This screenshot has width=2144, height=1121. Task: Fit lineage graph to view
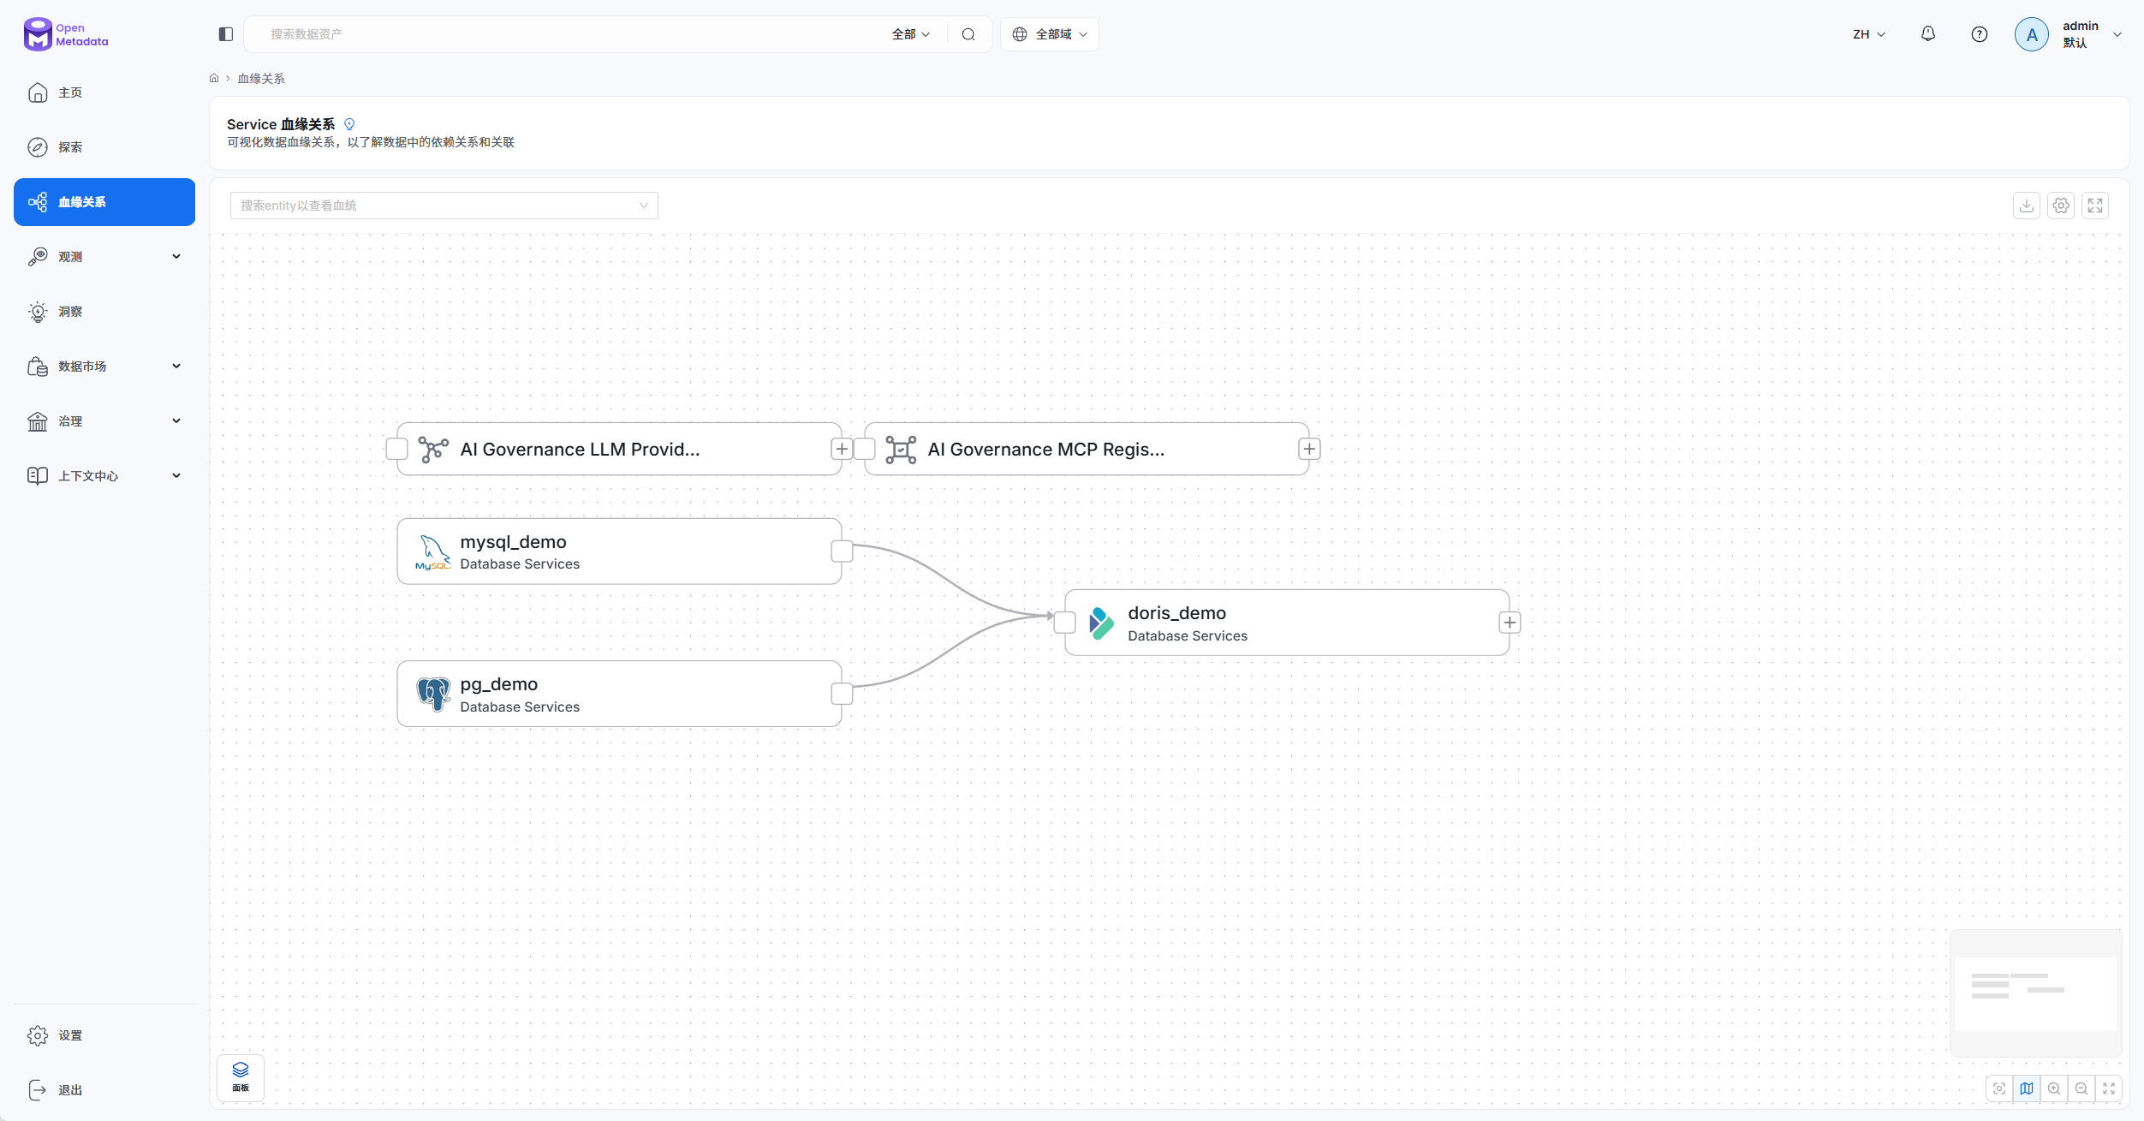[2109, 1088]
